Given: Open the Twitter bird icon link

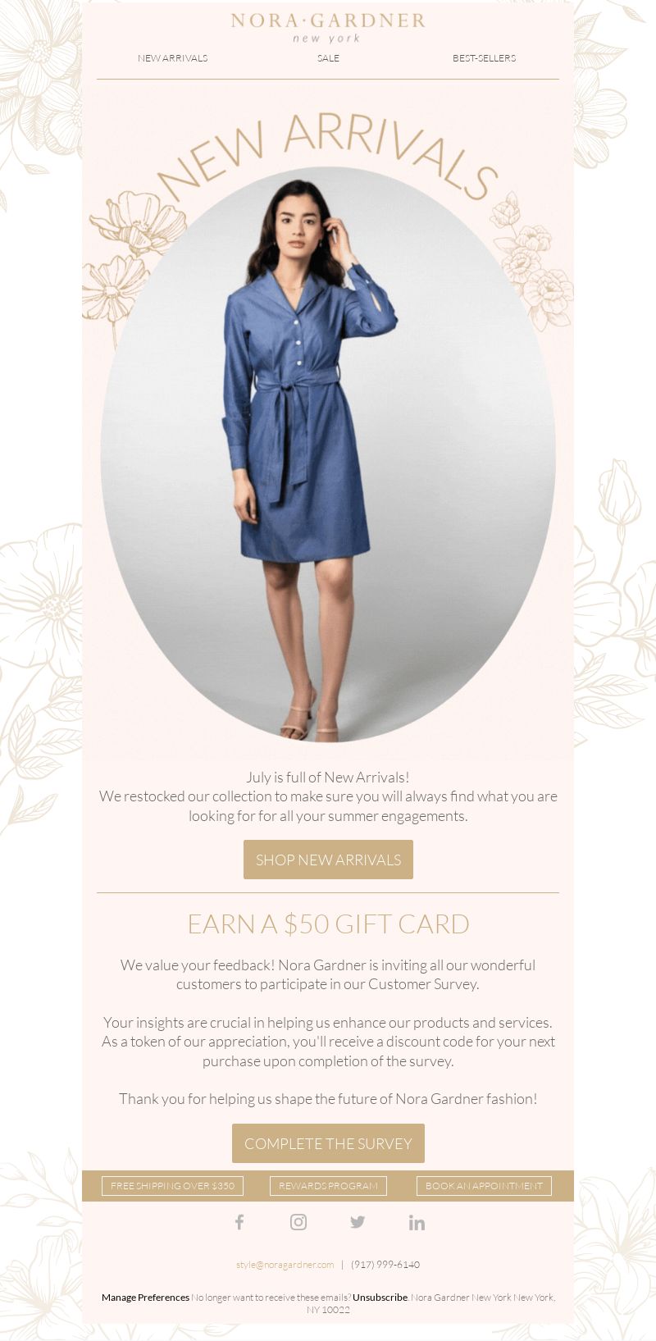Looking at the screenshot, I should click(x=358, y=1222).
